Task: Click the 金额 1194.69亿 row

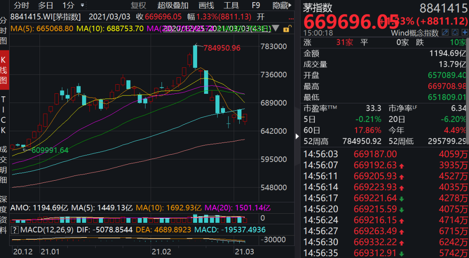Action: [x=384, y=54]
